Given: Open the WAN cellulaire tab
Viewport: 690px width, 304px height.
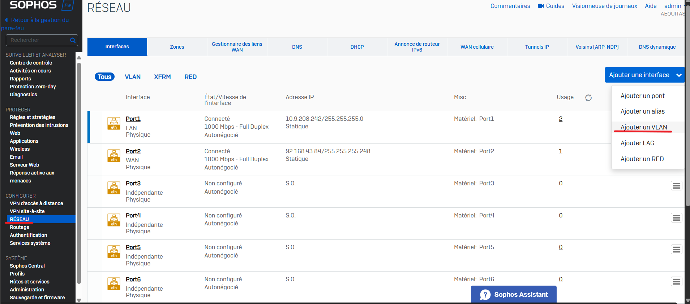Looking at the screenshot, I should coord(477,47).
